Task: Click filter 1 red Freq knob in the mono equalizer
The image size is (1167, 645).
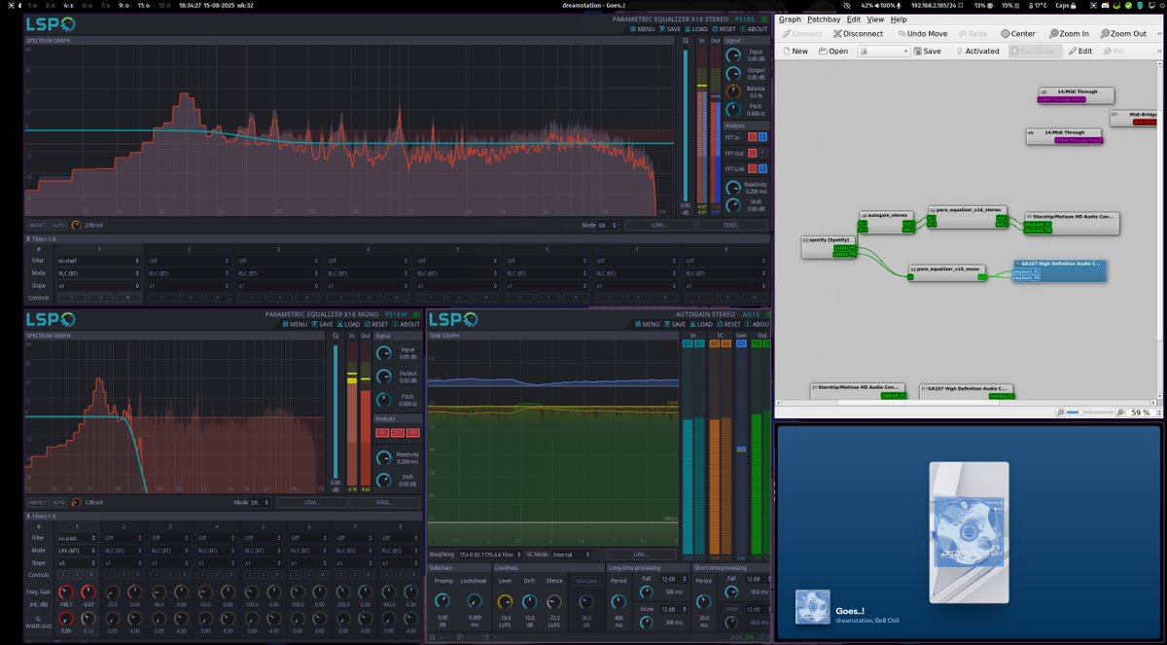Action: pos(65,591)
